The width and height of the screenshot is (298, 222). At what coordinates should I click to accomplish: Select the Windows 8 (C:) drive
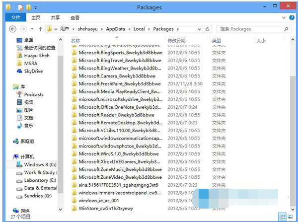pos(40,164)
